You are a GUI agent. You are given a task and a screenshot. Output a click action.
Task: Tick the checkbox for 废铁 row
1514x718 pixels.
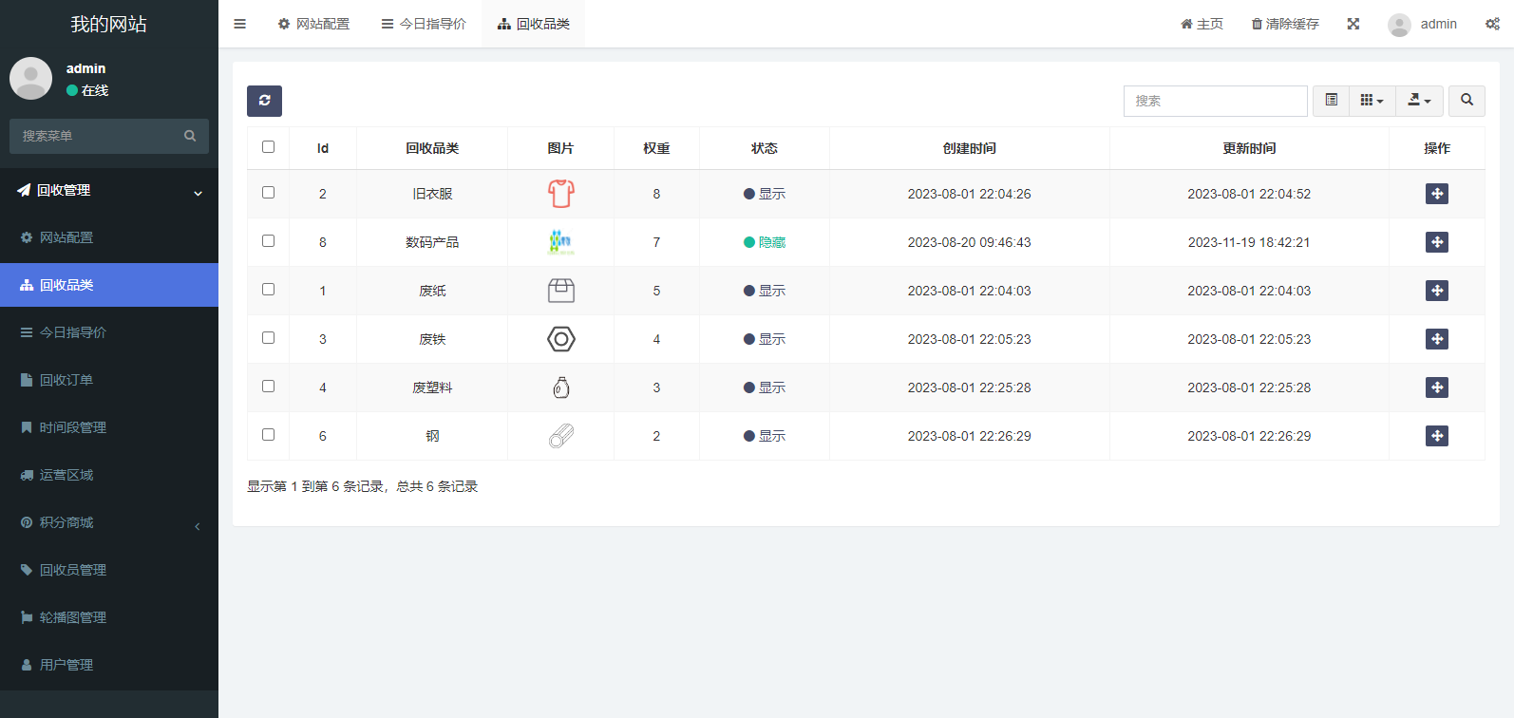(268, 338)
